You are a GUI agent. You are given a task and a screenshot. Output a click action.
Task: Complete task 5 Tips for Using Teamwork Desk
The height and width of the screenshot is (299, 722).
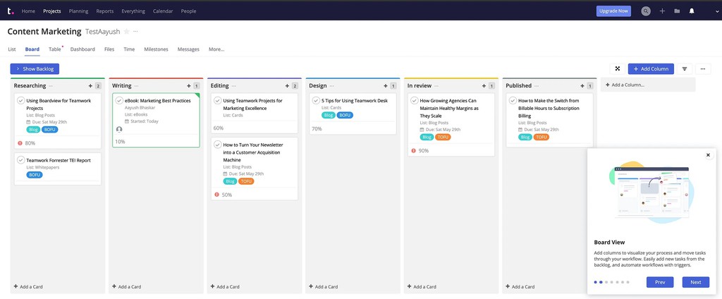point(316,100)
